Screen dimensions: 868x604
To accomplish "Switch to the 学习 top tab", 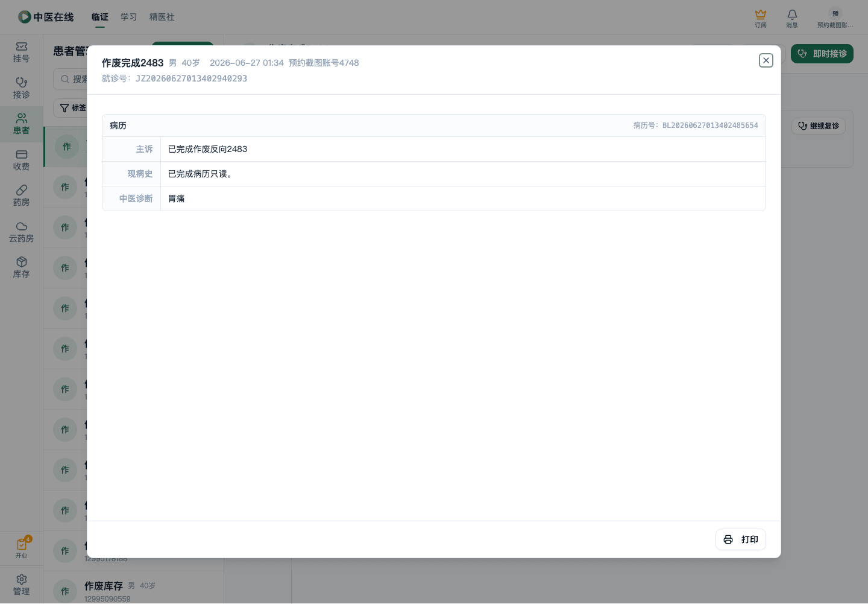I will [128, 17].
